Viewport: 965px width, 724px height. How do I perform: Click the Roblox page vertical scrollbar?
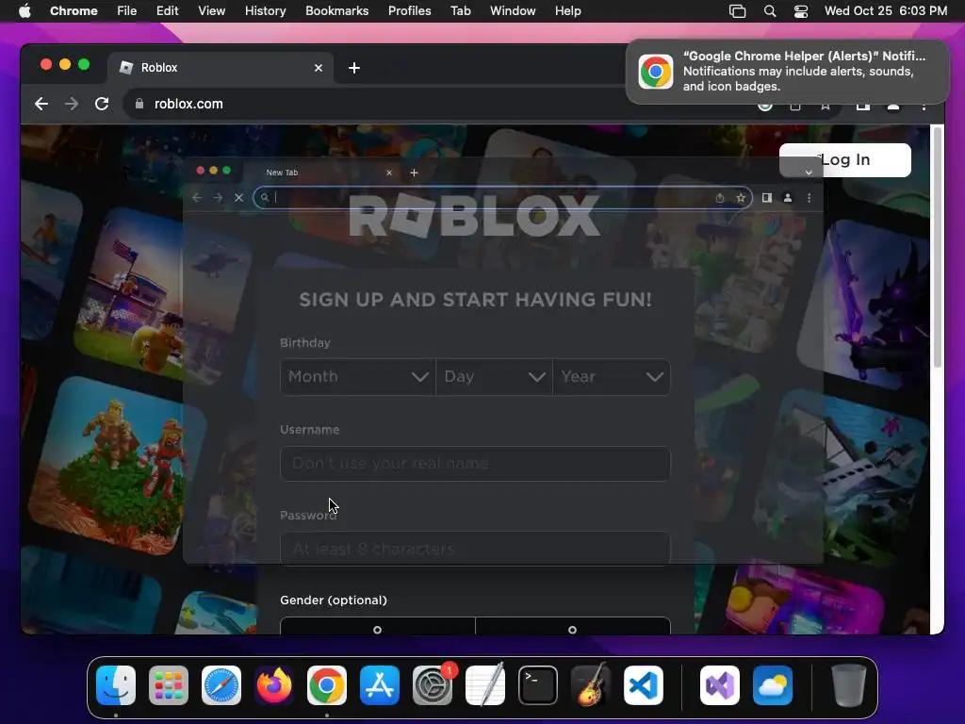pos(938,246)
